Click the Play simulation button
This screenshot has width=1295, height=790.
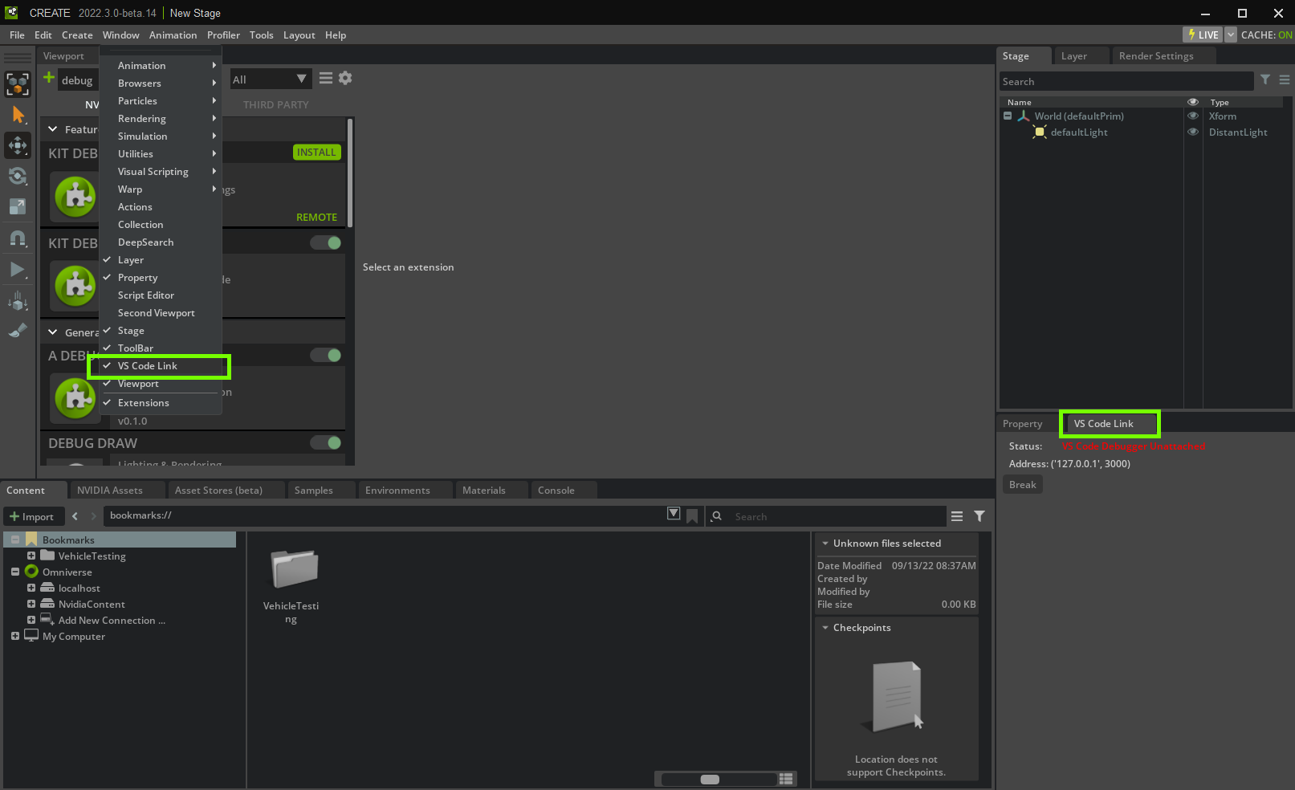18,269
